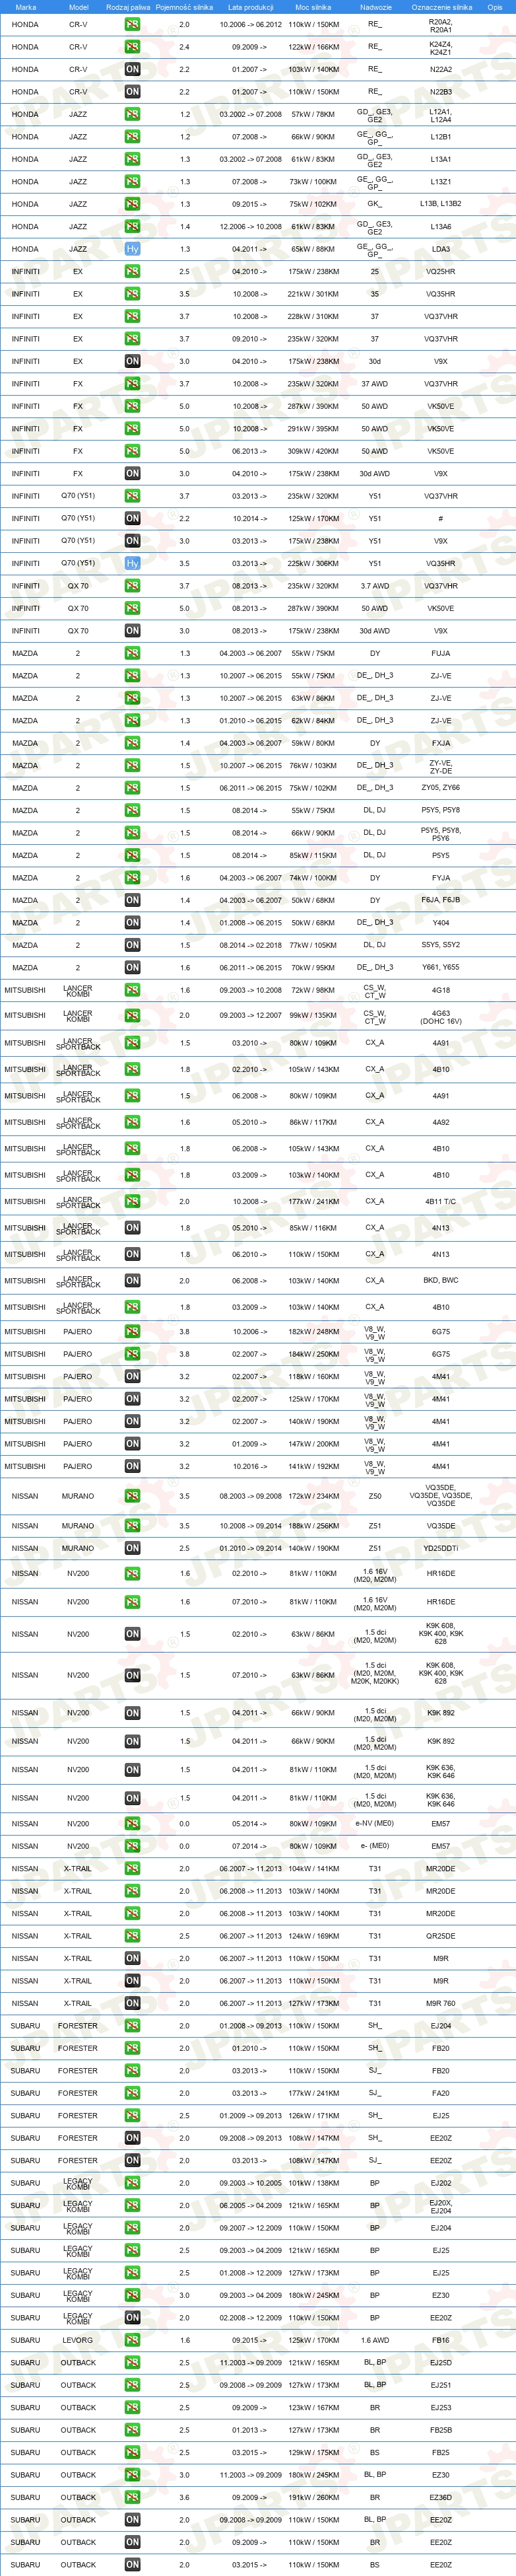Image resolution: width=516 pixels, height=2576 pixels.
Task: Click petrol icon in Subaru Outback EZ36D row
Action: point(132,2497)
